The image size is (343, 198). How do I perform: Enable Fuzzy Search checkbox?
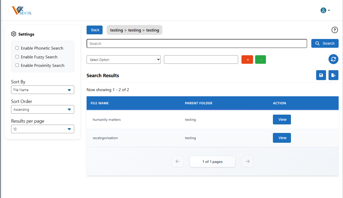coord(17,57)
